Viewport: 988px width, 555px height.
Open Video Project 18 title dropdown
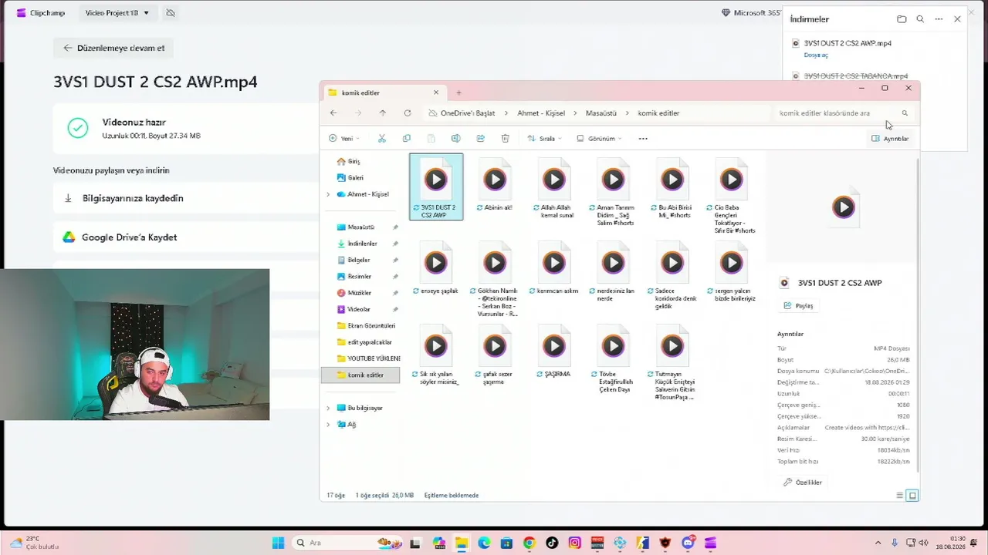pyautogui.click(x=117, y=13)
